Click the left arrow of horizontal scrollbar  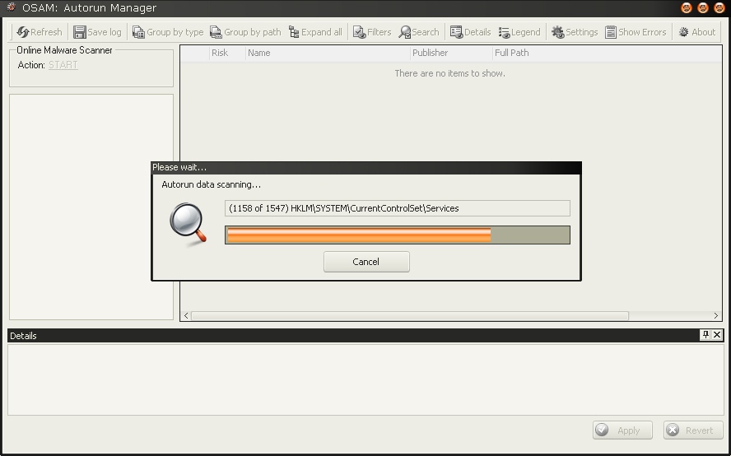tap(186, 315)
